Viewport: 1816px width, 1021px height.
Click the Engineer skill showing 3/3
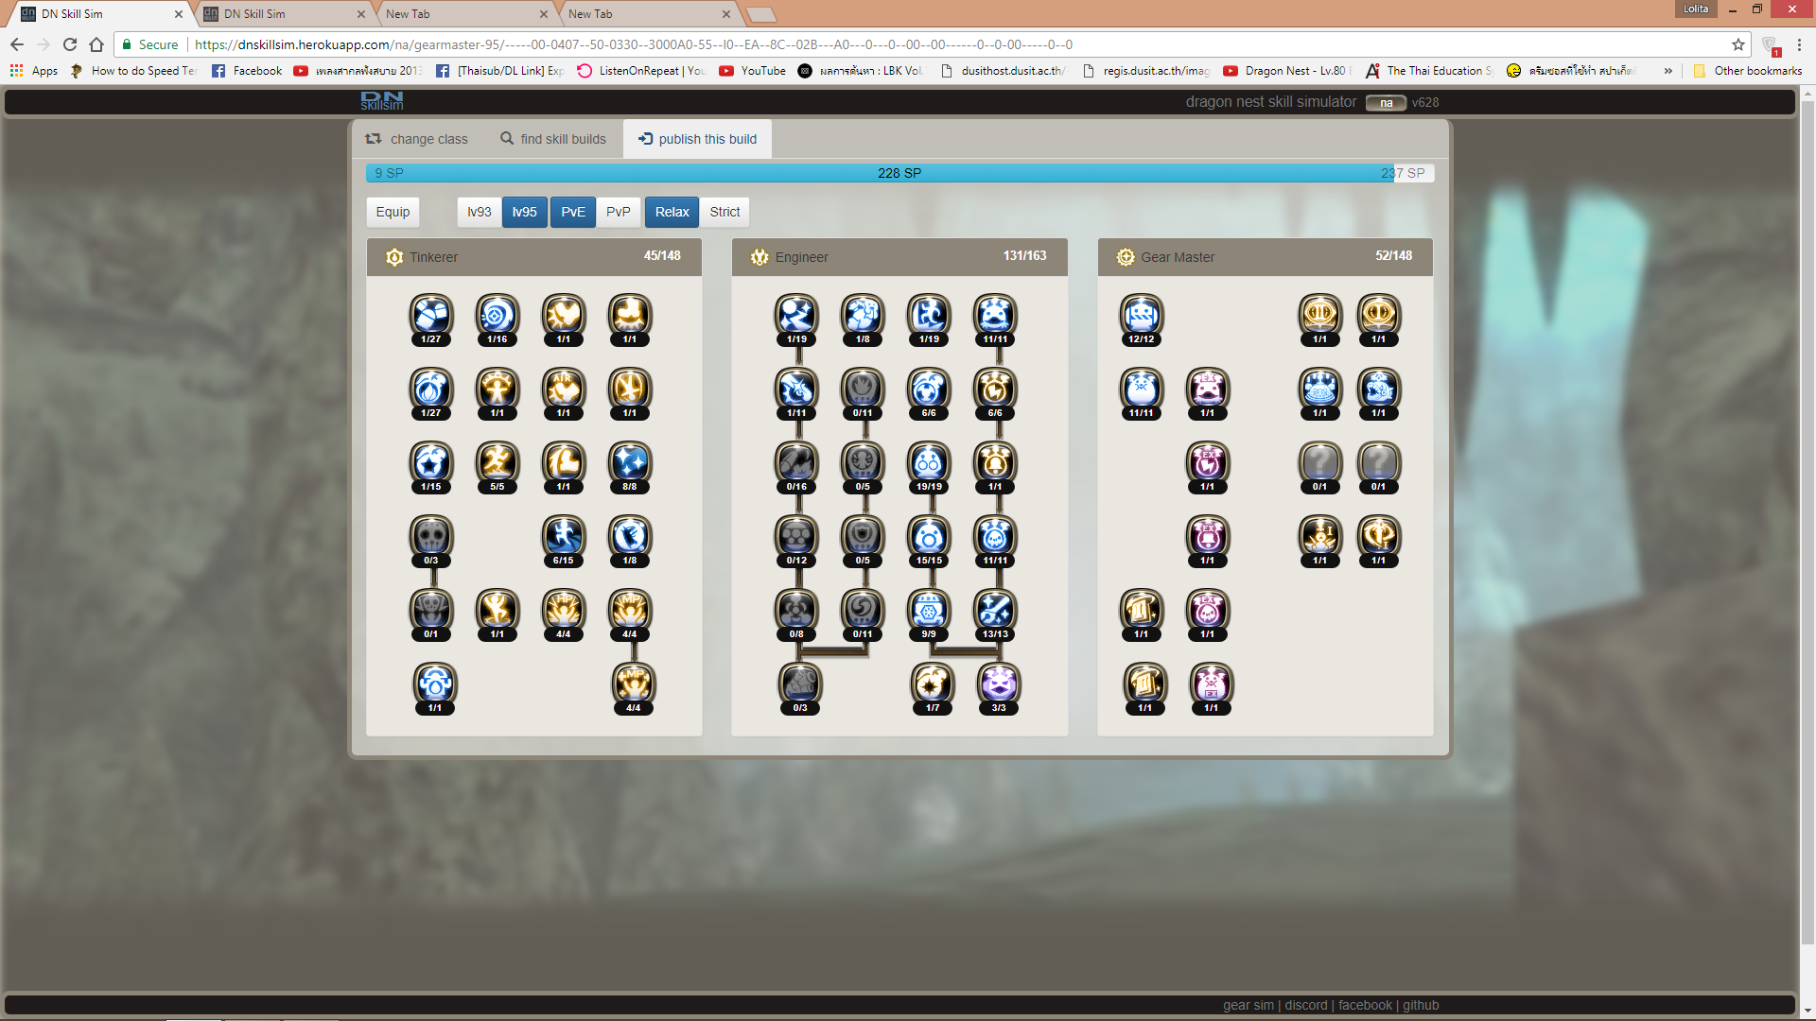click(x=999, y=684)
